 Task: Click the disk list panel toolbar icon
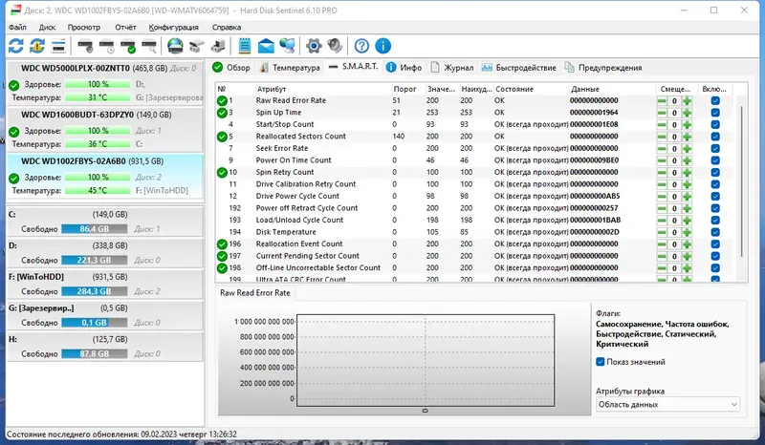58,46
